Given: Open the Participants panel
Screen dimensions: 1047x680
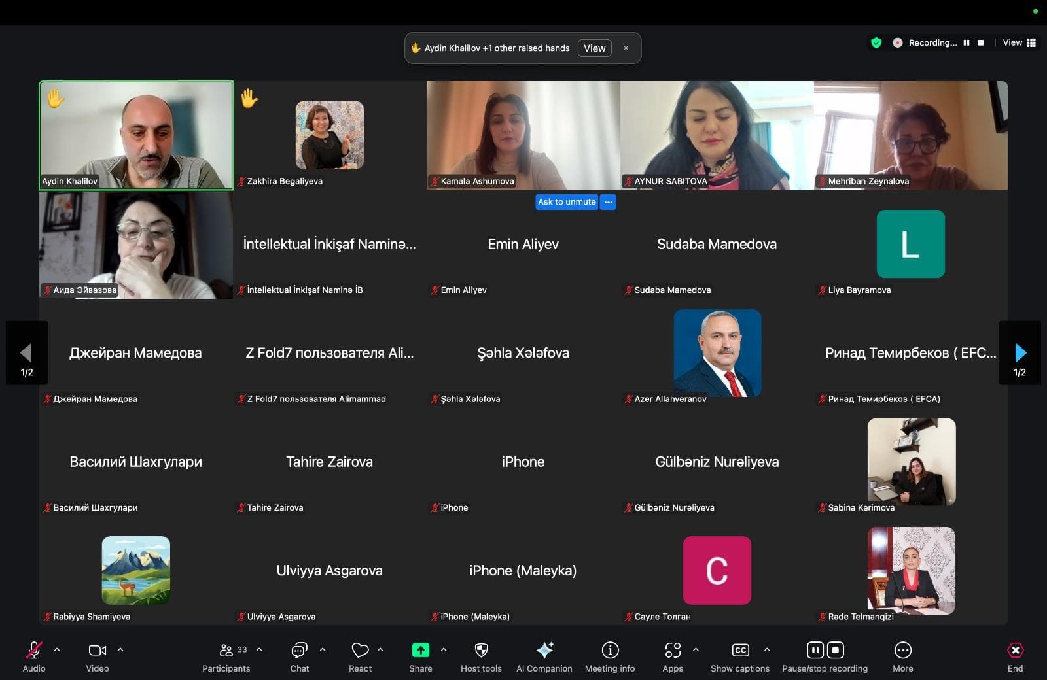Looking at the screenshot, I should 226,656.
